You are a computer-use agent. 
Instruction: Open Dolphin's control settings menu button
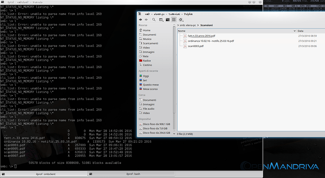tap(181, 20)
